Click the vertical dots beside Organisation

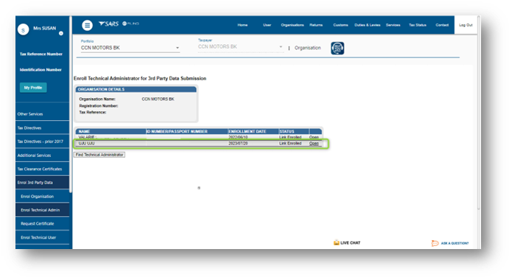click(x=289, y=48)
